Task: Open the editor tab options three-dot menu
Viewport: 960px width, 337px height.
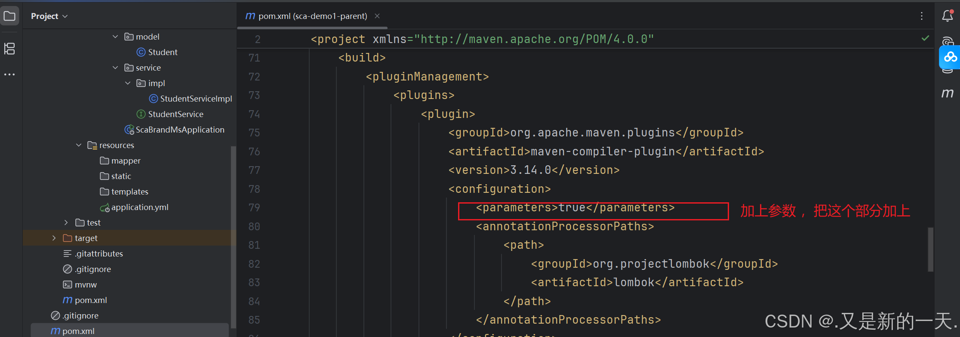Action: coord(922,16)
